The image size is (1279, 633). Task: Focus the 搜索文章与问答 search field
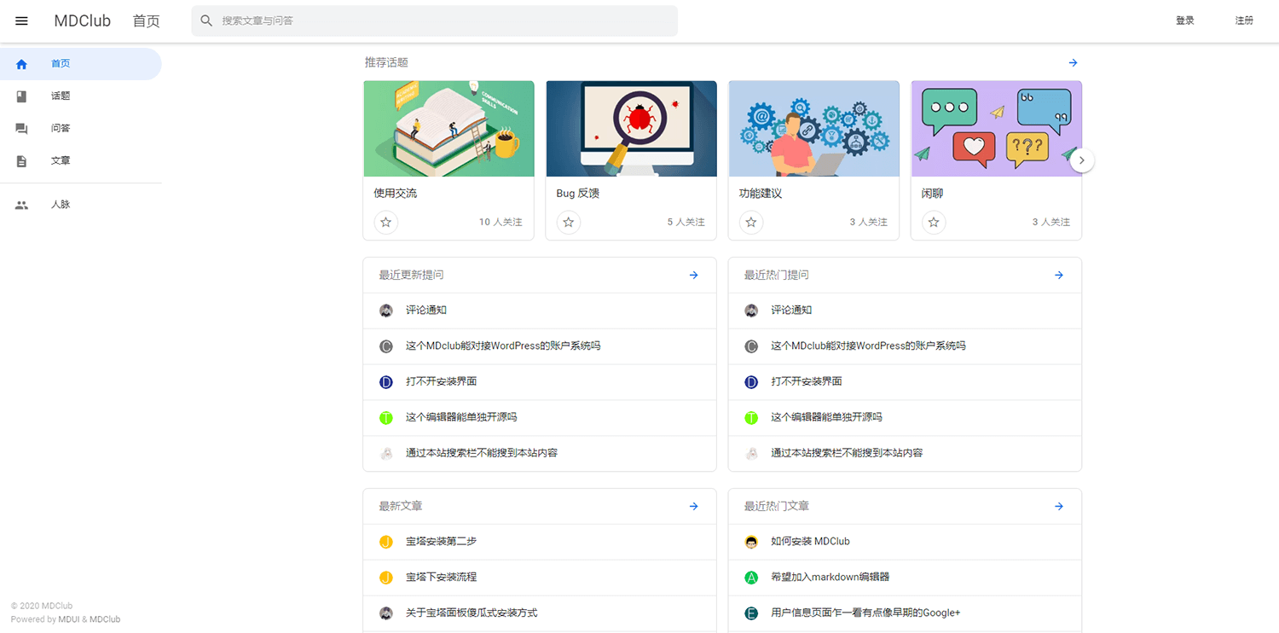[435, 20]
